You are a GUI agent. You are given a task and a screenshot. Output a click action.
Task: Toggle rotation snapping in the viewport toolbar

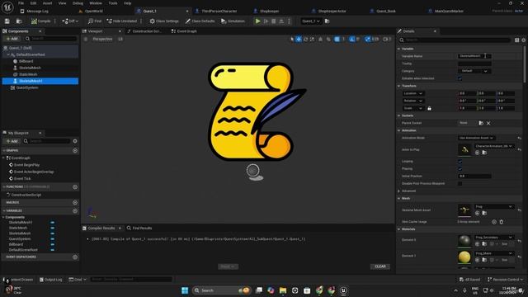click(x=352, y=40)
